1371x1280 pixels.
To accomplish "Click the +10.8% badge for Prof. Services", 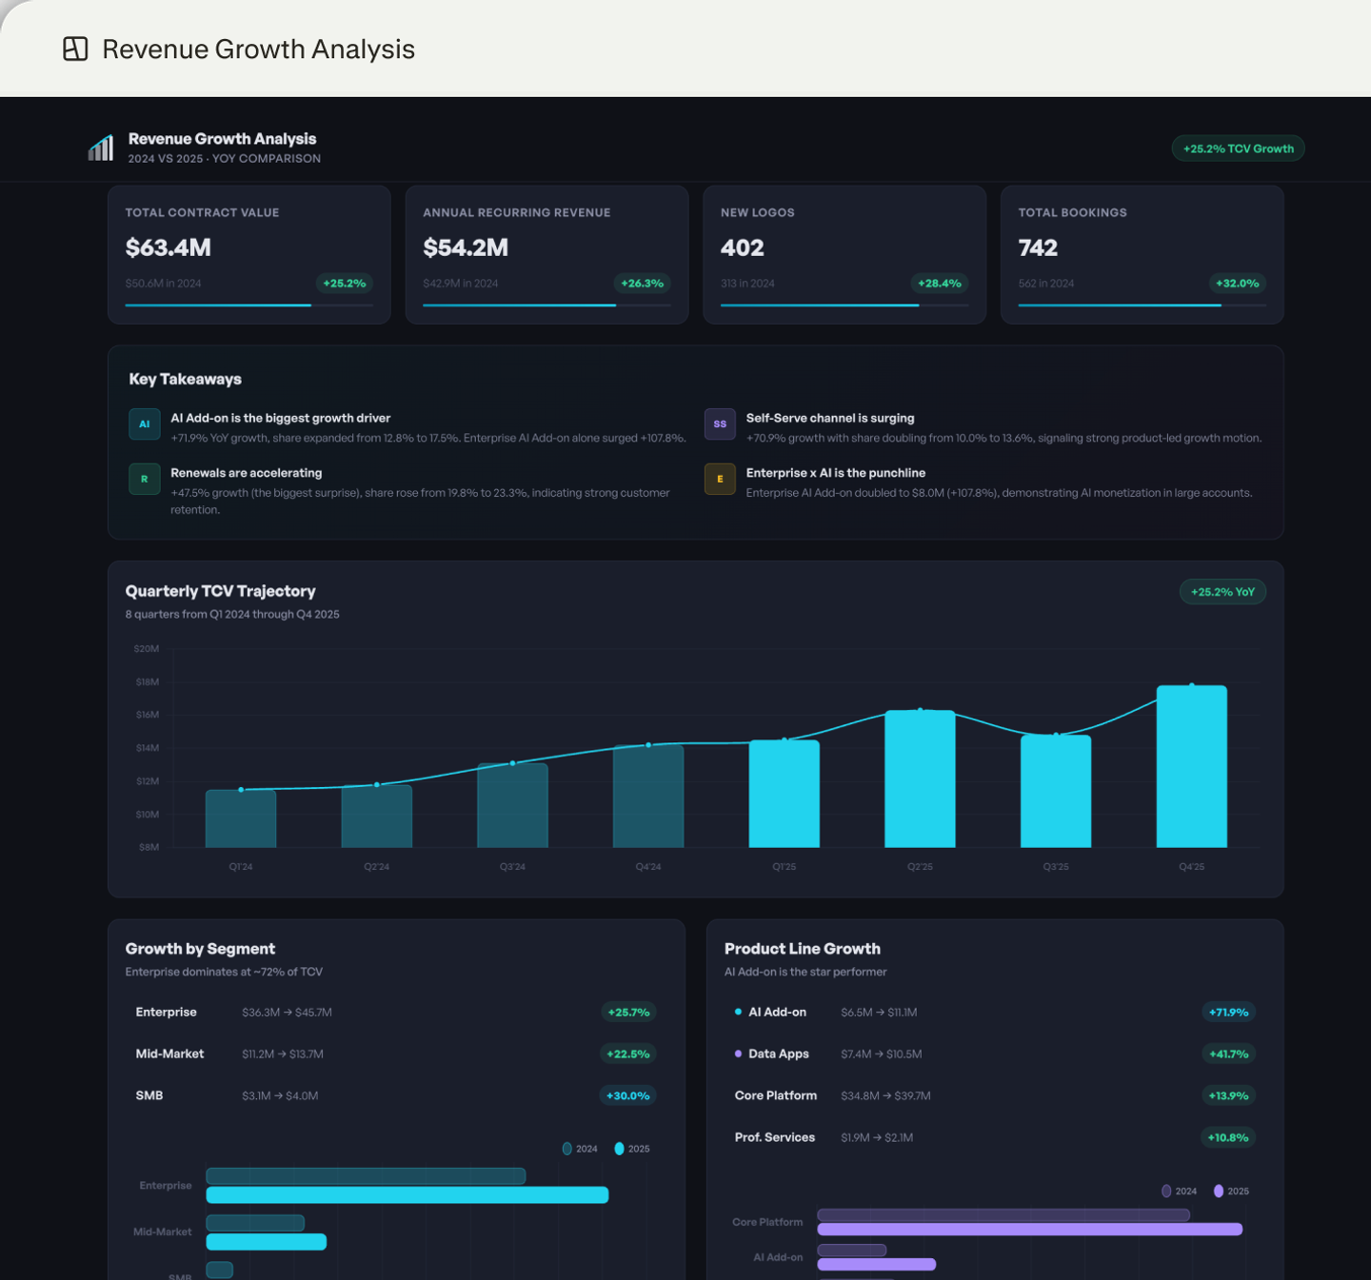I will click(x=1228, y=1138).
